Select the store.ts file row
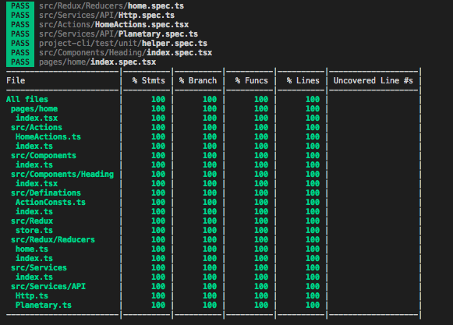Screen dimensions: 453x325 coord(213,230)
